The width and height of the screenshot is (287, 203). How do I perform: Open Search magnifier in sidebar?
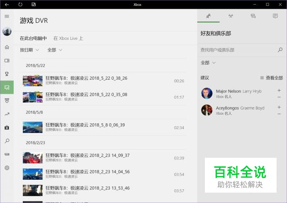pos(7,141)
